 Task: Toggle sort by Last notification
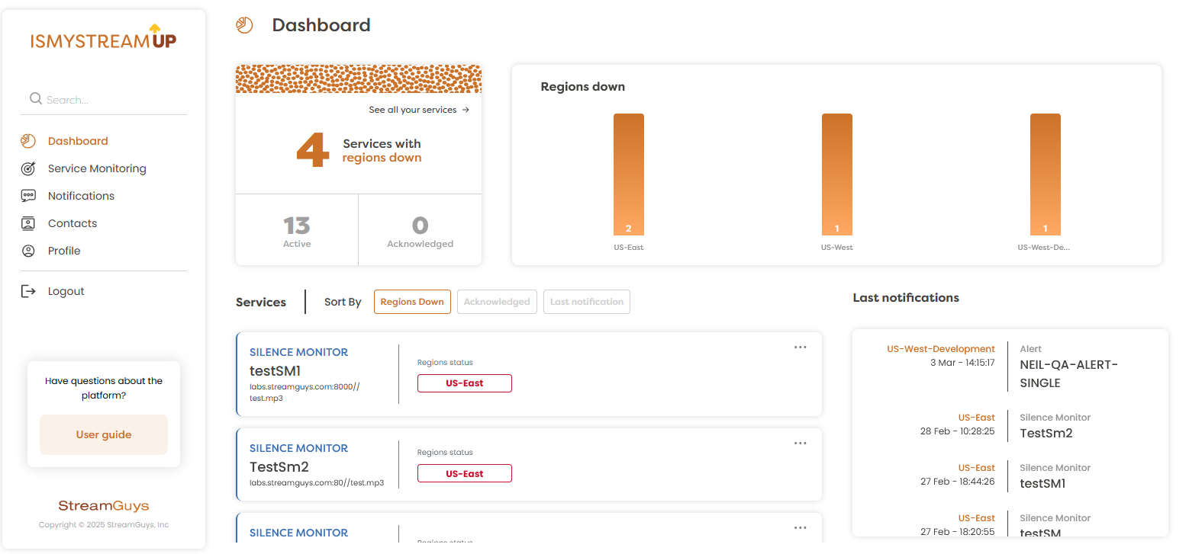587,302
